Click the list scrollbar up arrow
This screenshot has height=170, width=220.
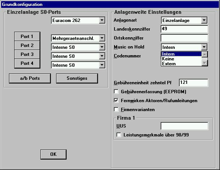click(205, 54)
